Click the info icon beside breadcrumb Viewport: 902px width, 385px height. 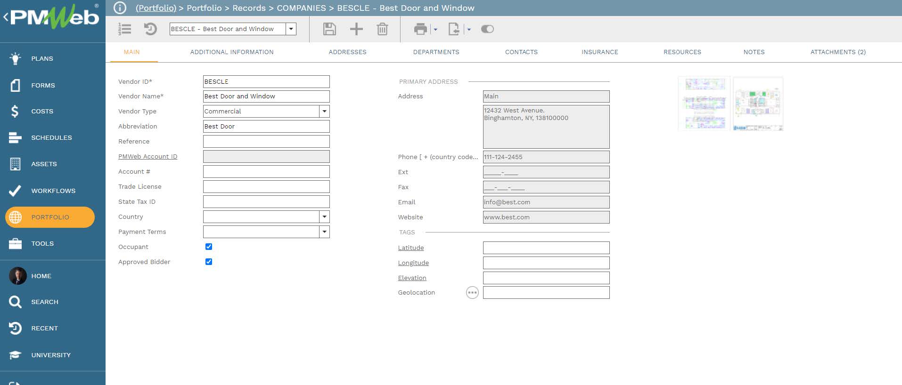point(120,8)
